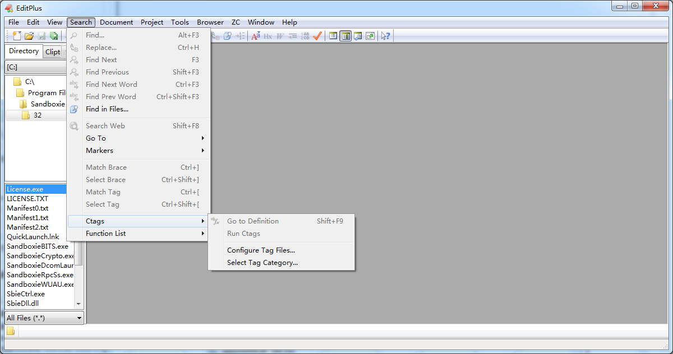The height and width of the screenshot is (354, 673).
Task: Open the ZC menu
Action: [x=236, y=22]
